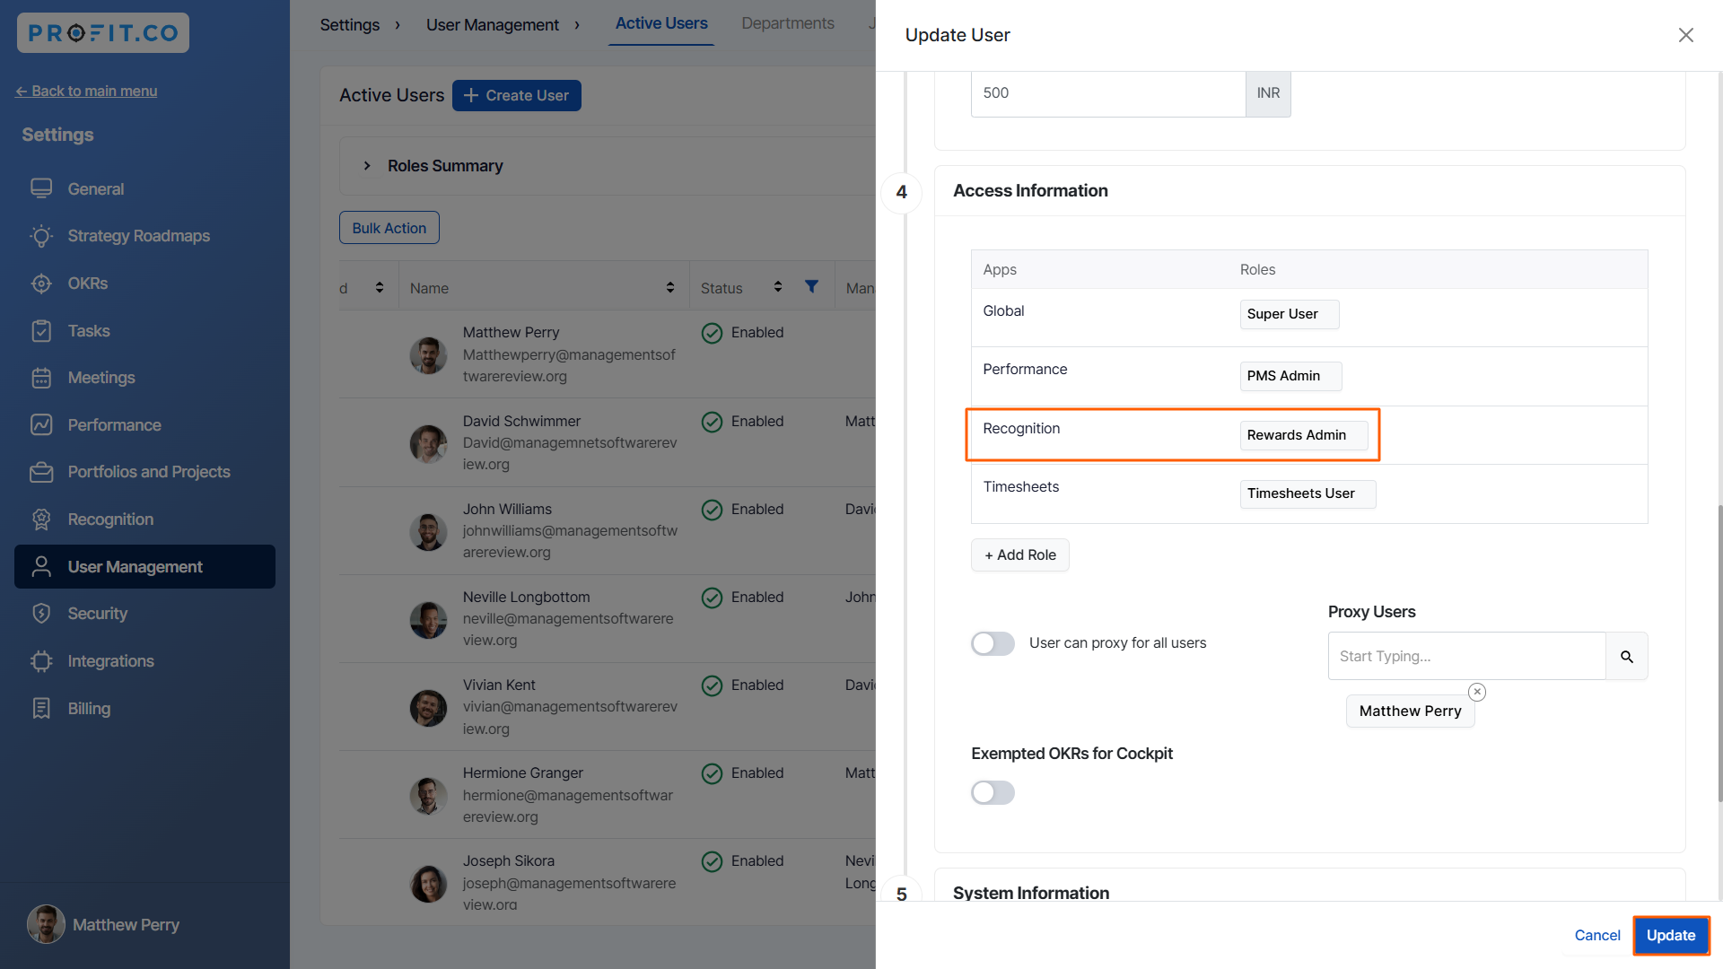
Task: Click Back to main menu link
Action: tap(86, 91)
